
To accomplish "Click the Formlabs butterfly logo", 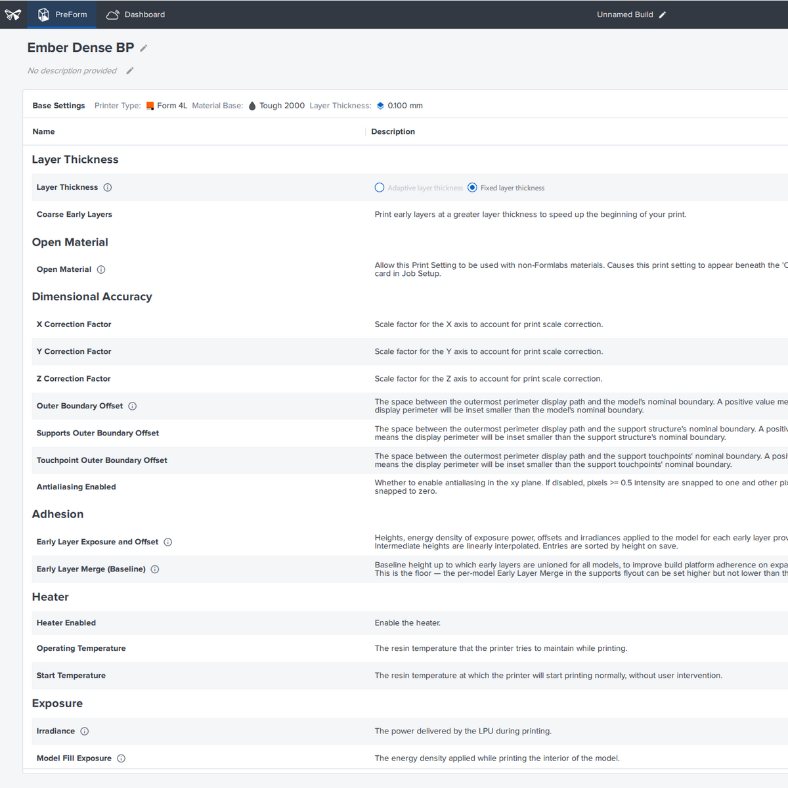I will (x=13, y=14).
